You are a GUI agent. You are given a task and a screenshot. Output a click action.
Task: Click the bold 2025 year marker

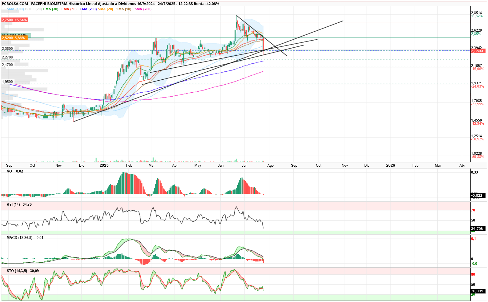pyautogui.click(x=104, y=165)
